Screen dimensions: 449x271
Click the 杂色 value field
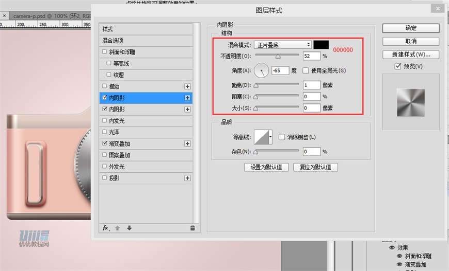click(312, 152)
